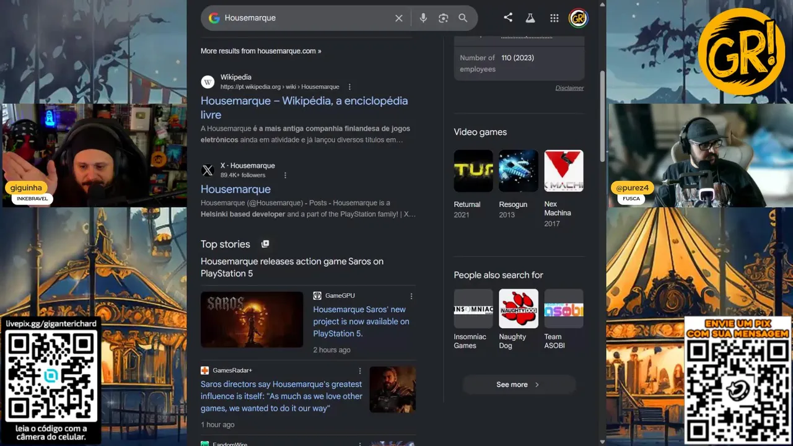Open Team ASOBI related search
This screenshot has width=793, height=446.
pyautogui.click(x=564, y=320)
